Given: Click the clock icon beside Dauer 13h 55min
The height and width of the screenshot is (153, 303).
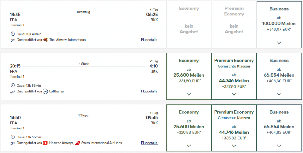Looking at the screenshot, I should pos(12,137).
